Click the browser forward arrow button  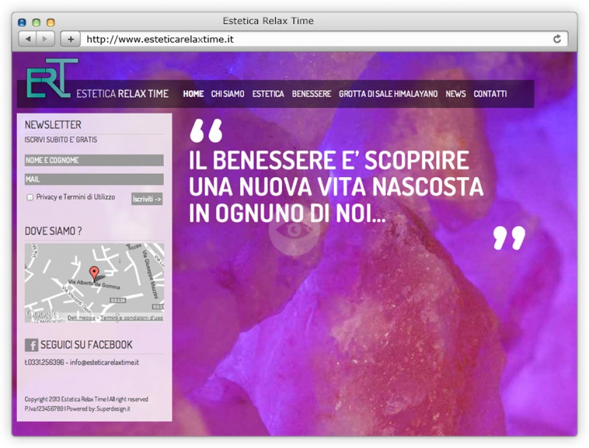45,39
